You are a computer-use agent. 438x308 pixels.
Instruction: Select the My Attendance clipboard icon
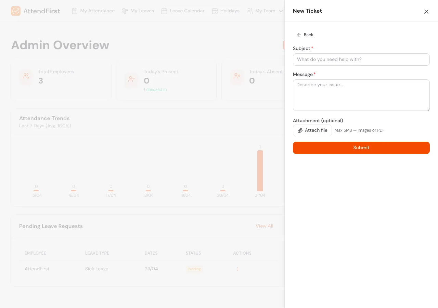74,11
